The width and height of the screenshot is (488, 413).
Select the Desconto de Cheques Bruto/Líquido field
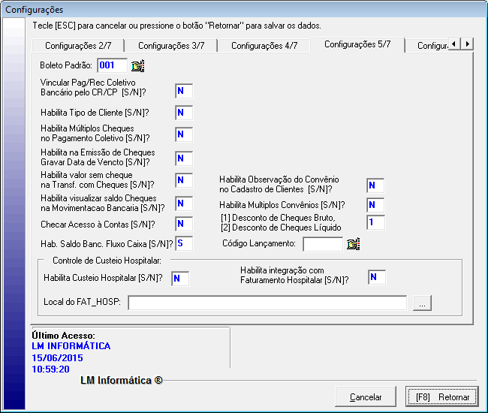click(375, 222)
